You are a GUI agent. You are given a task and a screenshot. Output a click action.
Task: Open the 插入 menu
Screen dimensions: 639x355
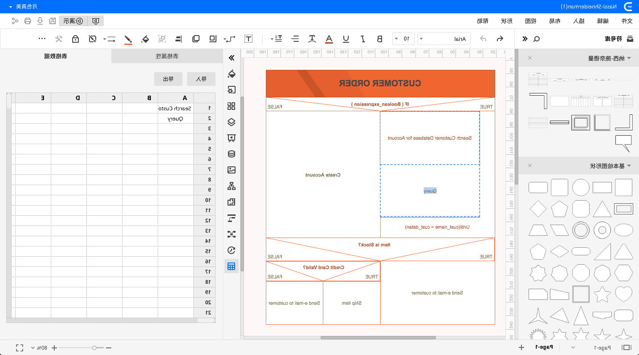578,21
